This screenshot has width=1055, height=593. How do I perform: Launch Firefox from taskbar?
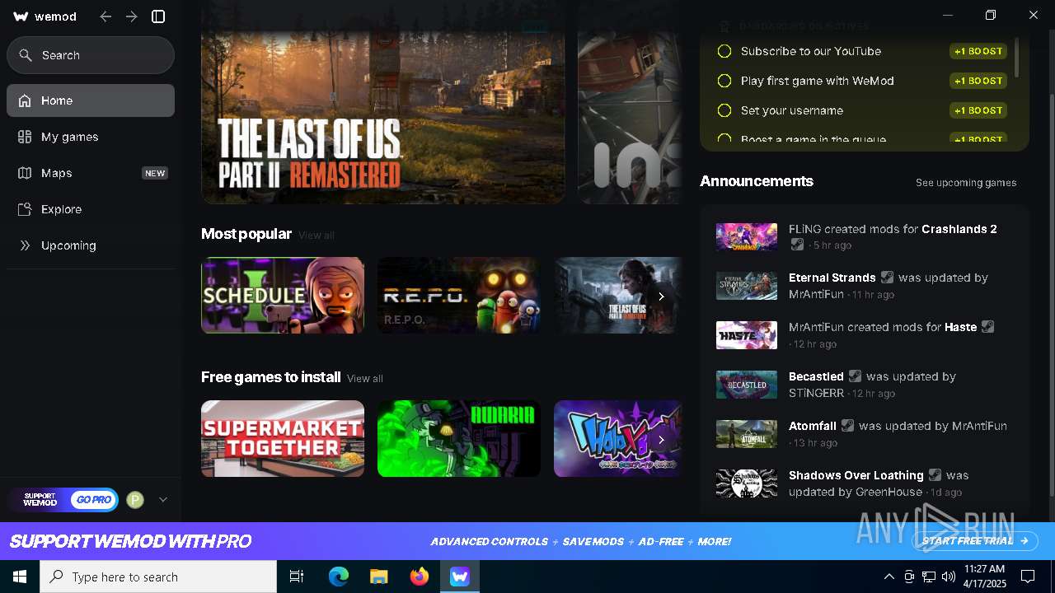tap(420, 577)
